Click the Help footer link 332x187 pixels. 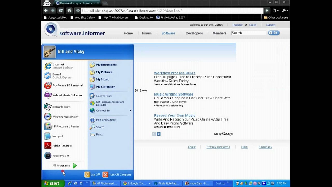coord(244,147)
